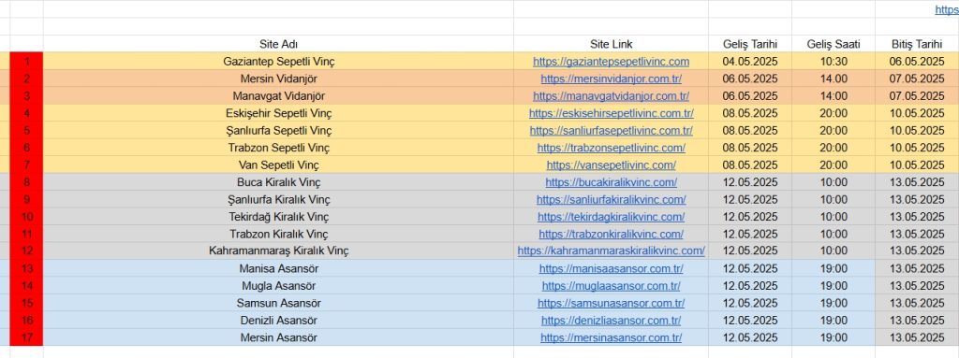Viewport: 959px width, 358px height.
Task: Select the Geliş Saati header cell
Action: [833, 44]
